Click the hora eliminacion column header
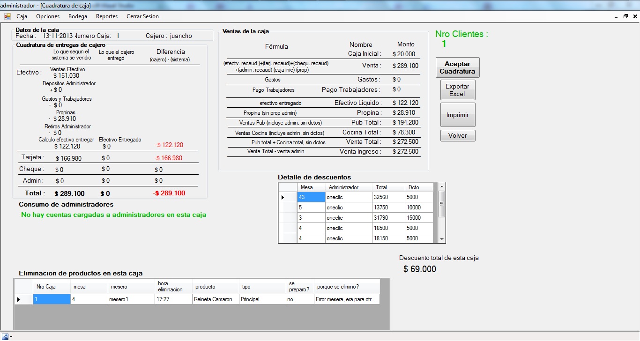 pos(173,287)
